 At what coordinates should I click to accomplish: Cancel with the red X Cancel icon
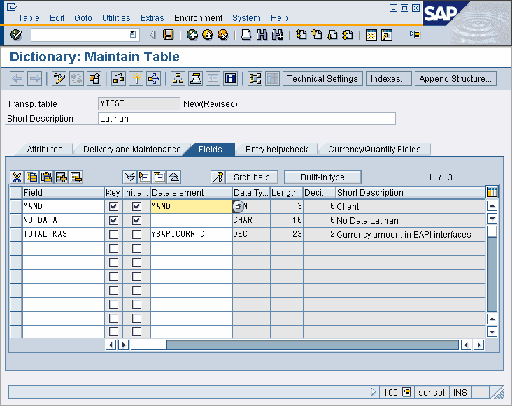coord(222,34)
